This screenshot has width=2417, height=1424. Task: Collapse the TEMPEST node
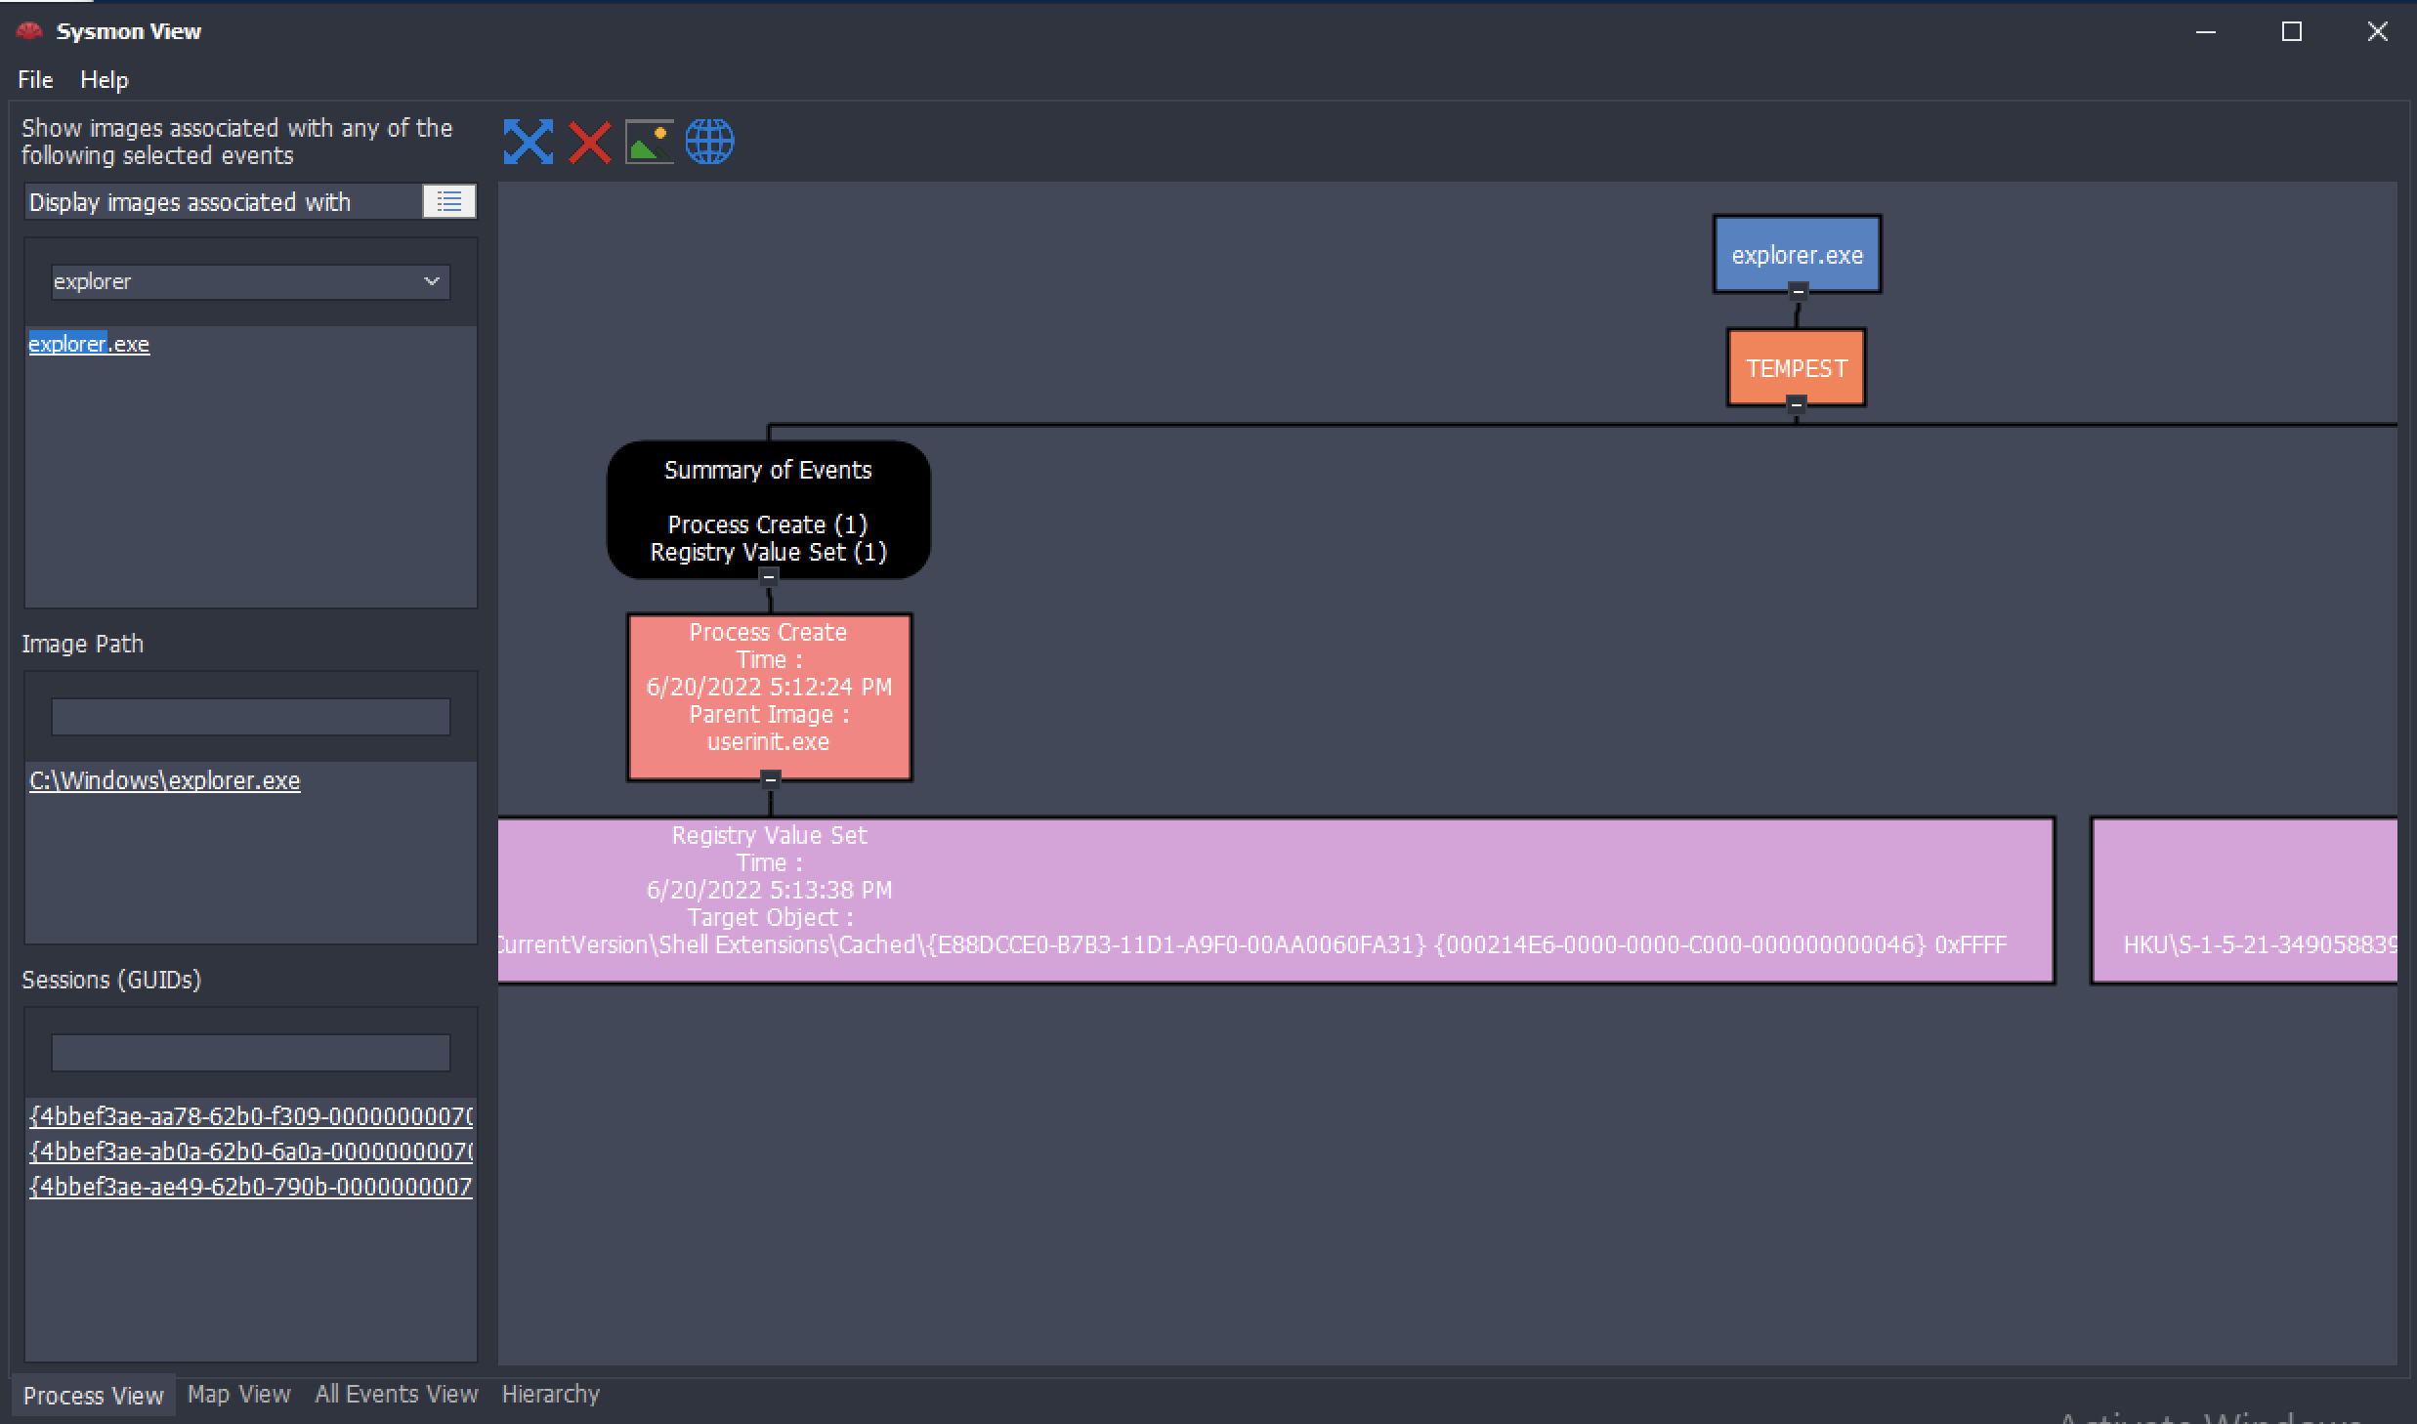1796,404
